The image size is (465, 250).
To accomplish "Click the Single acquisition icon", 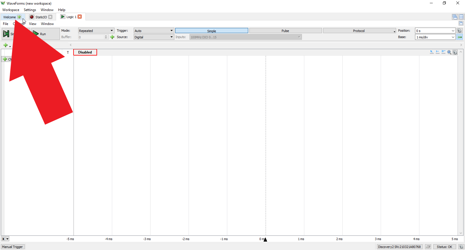I will pos(6,34).
